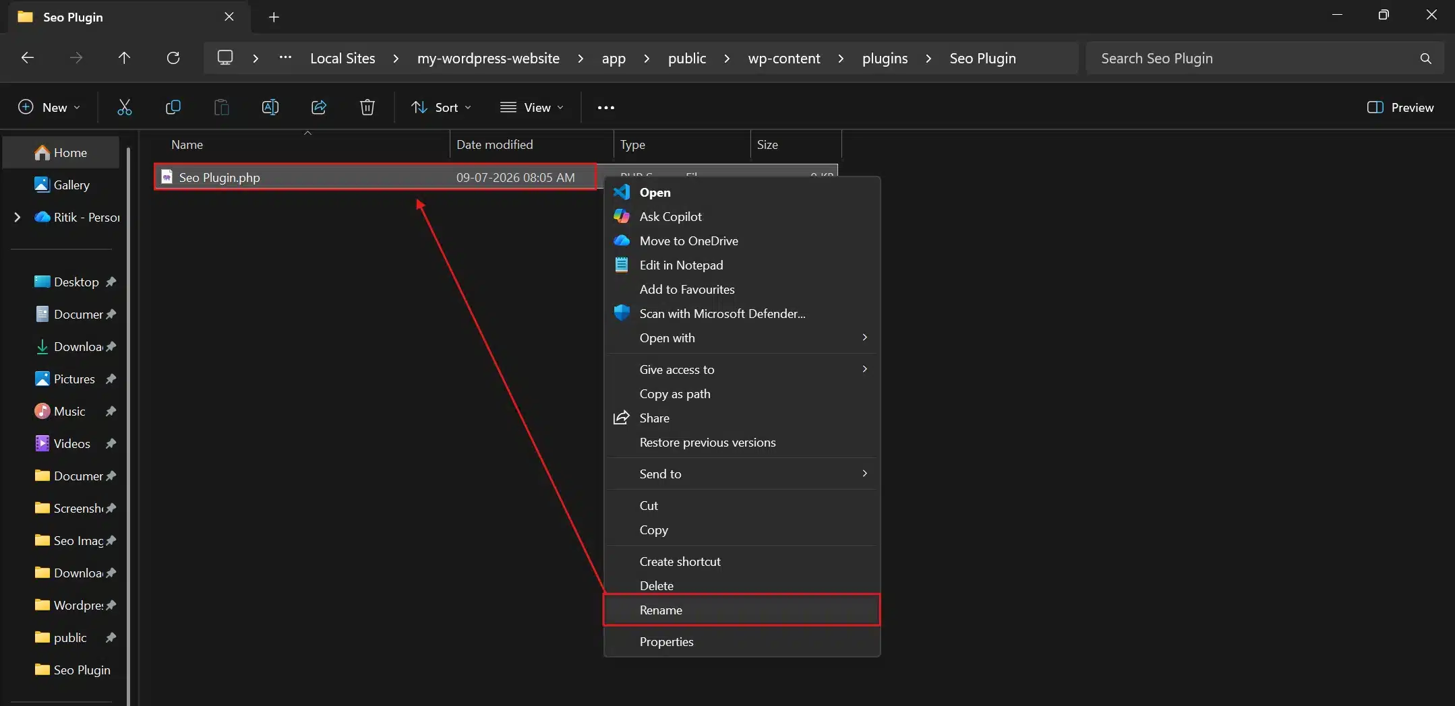Expand the Give access to submenu

[x=742, y=369]
